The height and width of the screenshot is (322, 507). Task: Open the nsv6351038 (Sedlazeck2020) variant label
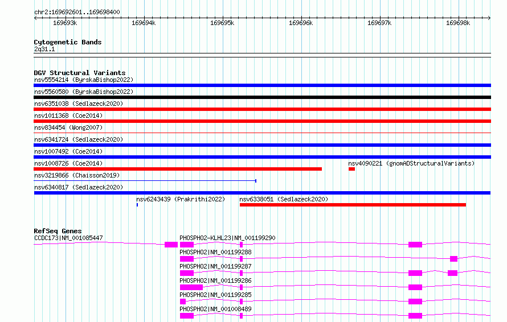coord(79,104)
